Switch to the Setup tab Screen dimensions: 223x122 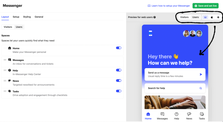click(16, 17)
